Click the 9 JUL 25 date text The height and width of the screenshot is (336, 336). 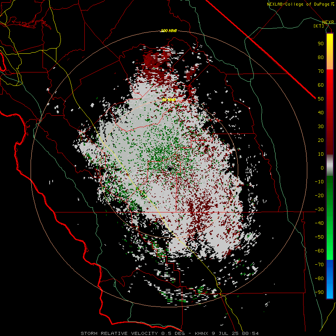pyautogui.click(x=225, y=333)
